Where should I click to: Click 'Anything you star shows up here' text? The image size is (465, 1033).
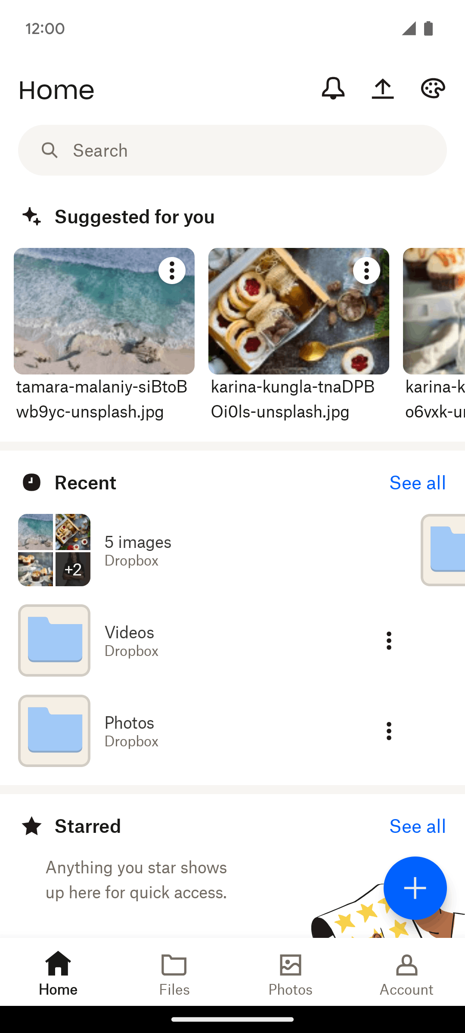[136, 880]
